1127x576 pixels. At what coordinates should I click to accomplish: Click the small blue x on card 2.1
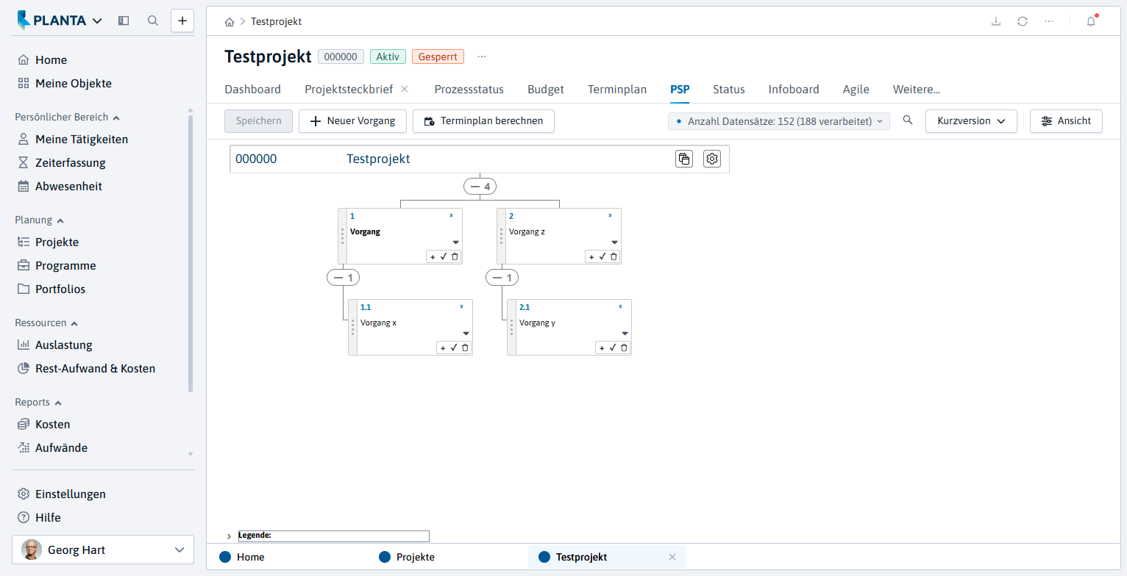[620, 306]
